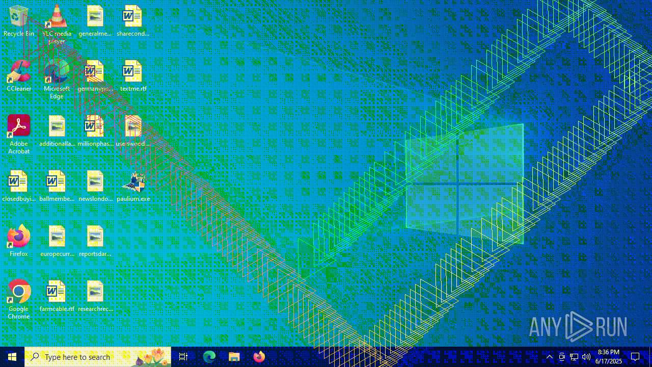Screen dimensions: 652x367
Task: Select the VLC media player shortcut
Action: pyautogui.click(x=57, y=24)
